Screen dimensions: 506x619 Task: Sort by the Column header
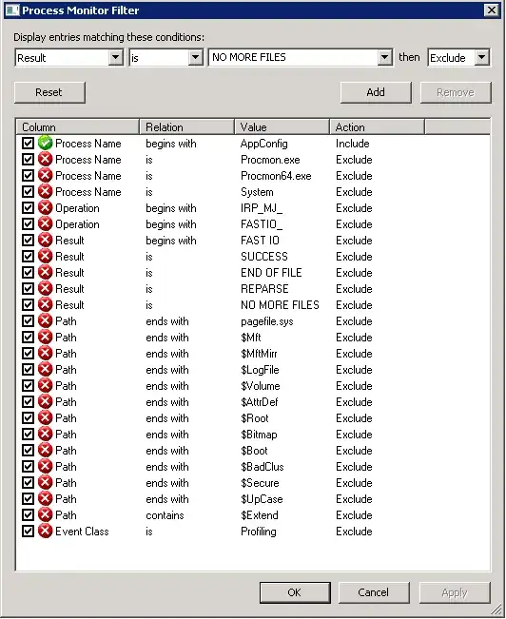tap(78, 127)
